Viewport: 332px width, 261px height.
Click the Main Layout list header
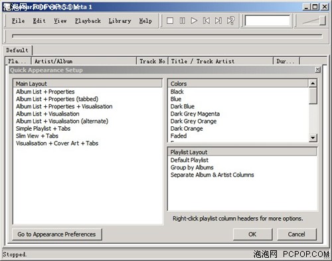coord(88,84)
